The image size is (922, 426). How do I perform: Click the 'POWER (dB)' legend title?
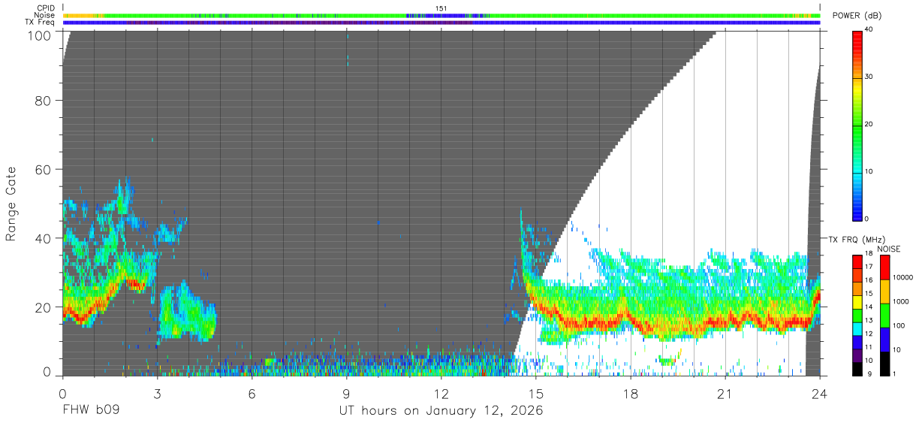tap(857, 16)
